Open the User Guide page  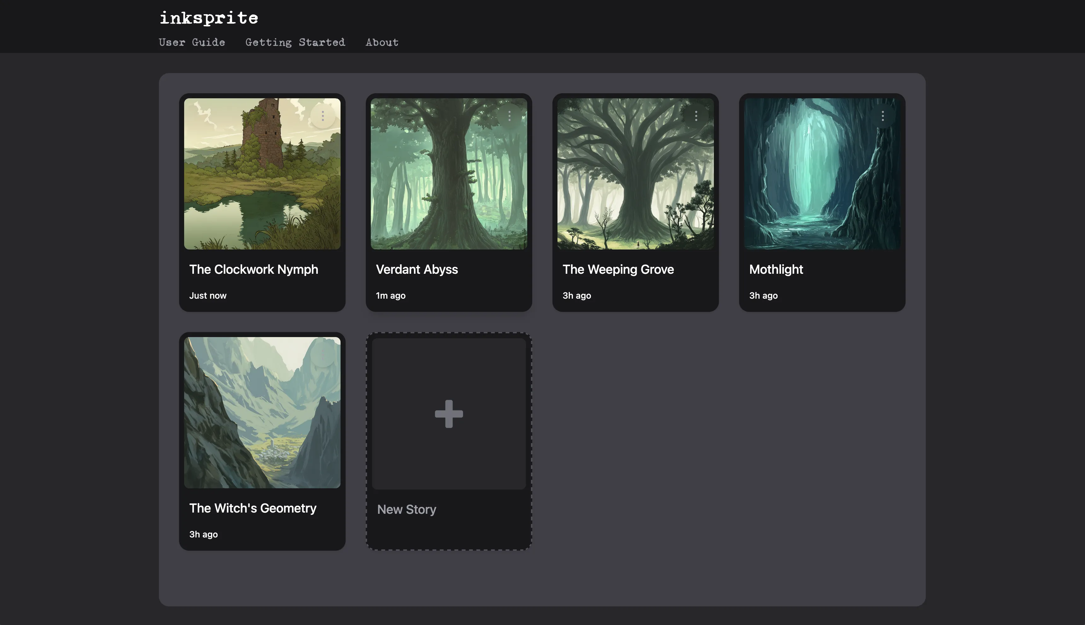click(x=192, y=42)
